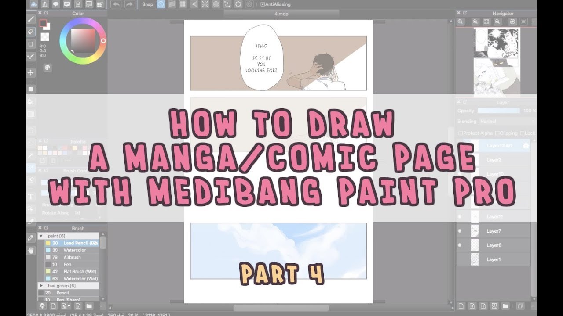The width and height of the screenshot is (563, 316).
Task: Add brush folder in Brush panel
Action: 88,305
